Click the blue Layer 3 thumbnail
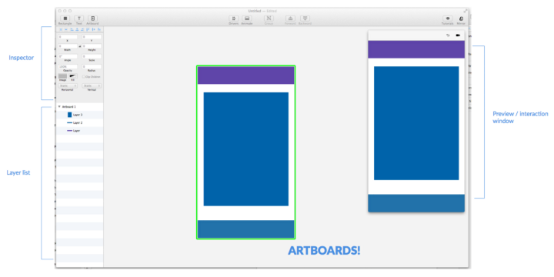Image resolution: width=554 pixels, height=277 pixels. 69,115
